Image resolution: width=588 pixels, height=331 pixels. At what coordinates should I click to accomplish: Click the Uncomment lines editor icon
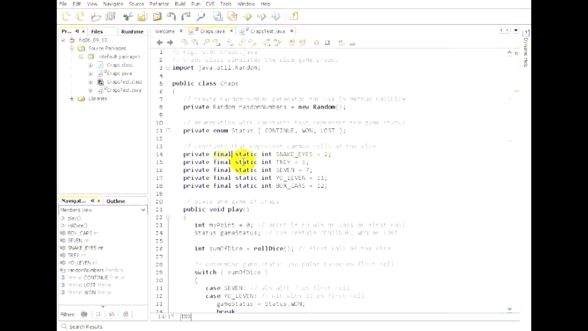[352, 43]
